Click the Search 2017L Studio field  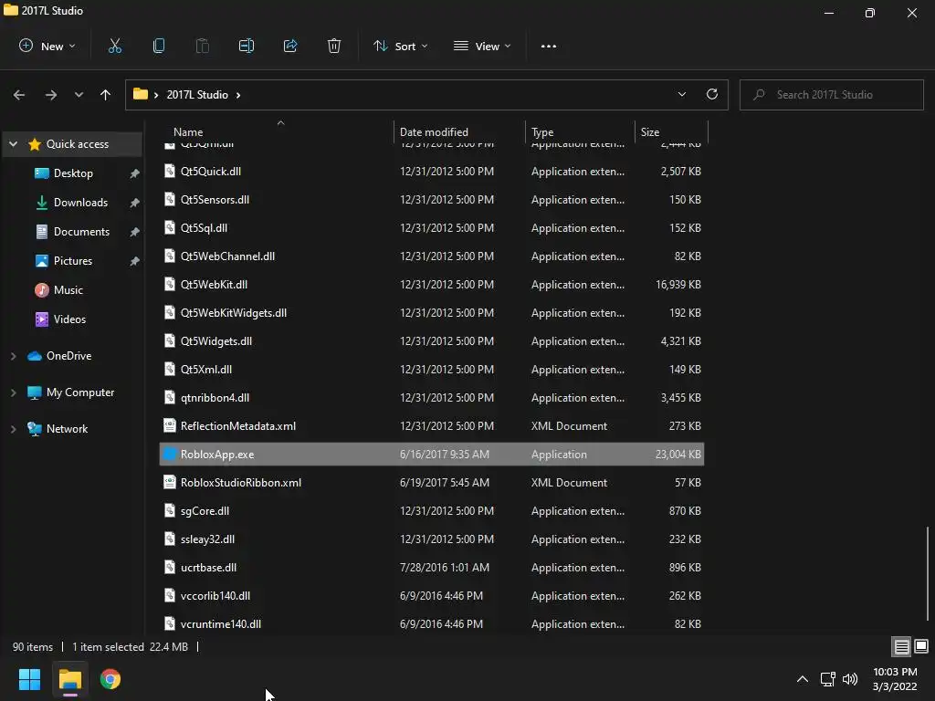(x=831, y=95)
